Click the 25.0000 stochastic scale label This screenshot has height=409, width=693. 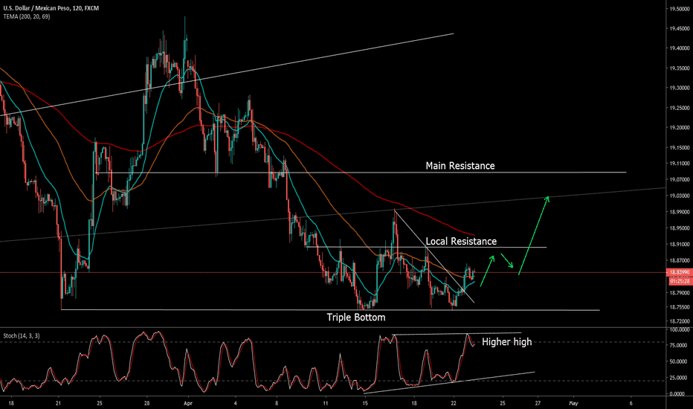coord(680,378)
